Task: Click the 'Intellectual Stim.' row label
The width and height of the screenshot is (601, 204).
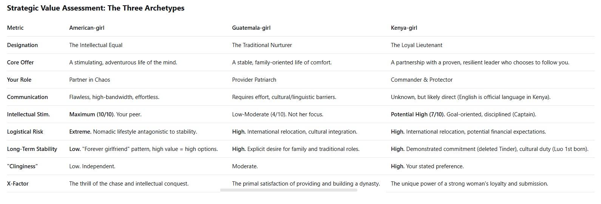Action: click(28, 114)
